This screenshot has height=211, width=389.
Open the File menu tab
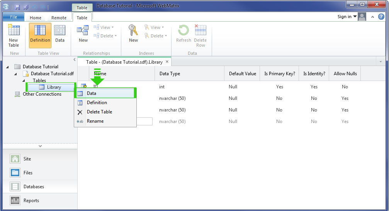click(x=14, y=17)
